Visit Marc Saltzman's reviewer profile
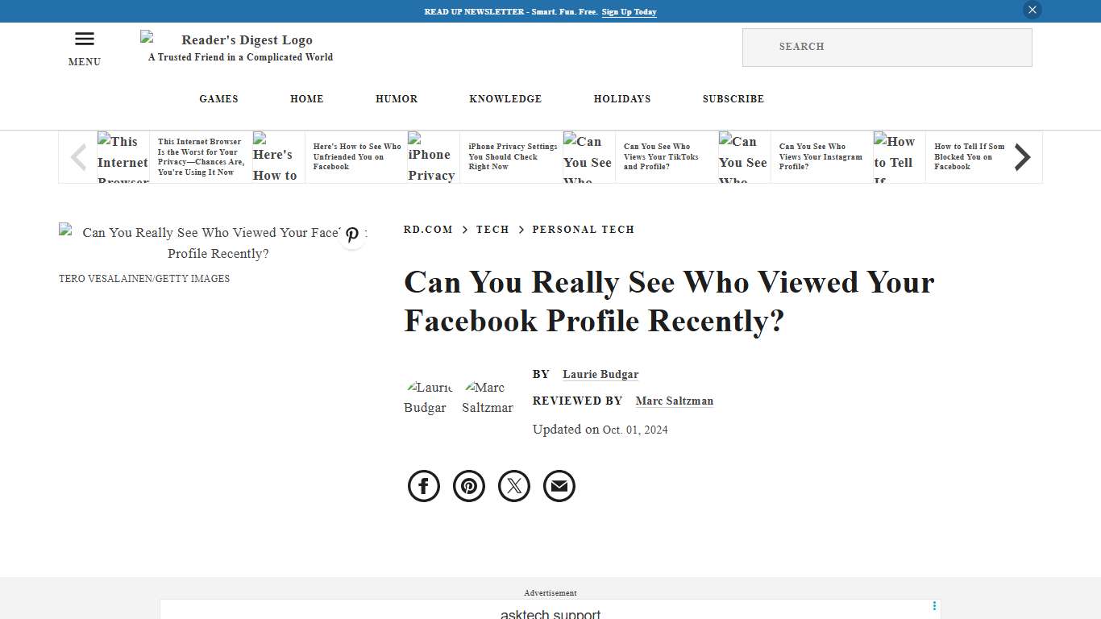This screenshot has width=1101, height=619. point(674,401)
